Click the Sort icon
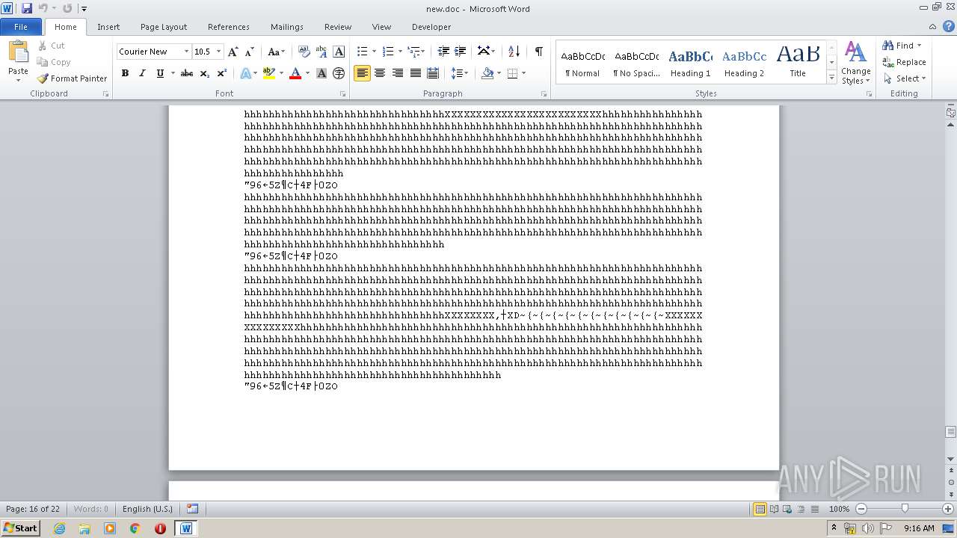The image size is (957, 538). click(514, 52)
